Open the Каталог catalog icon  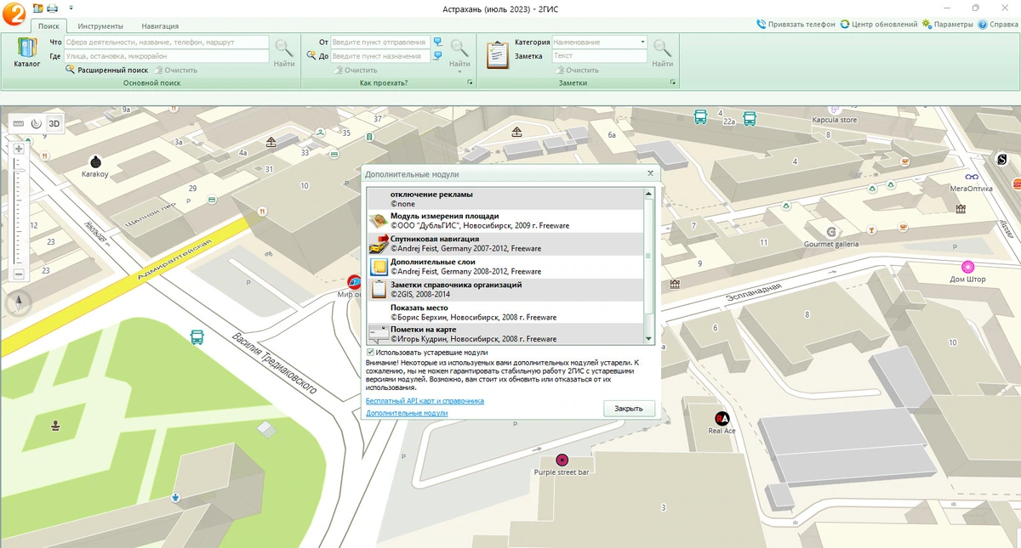click(x=27, y=52)
